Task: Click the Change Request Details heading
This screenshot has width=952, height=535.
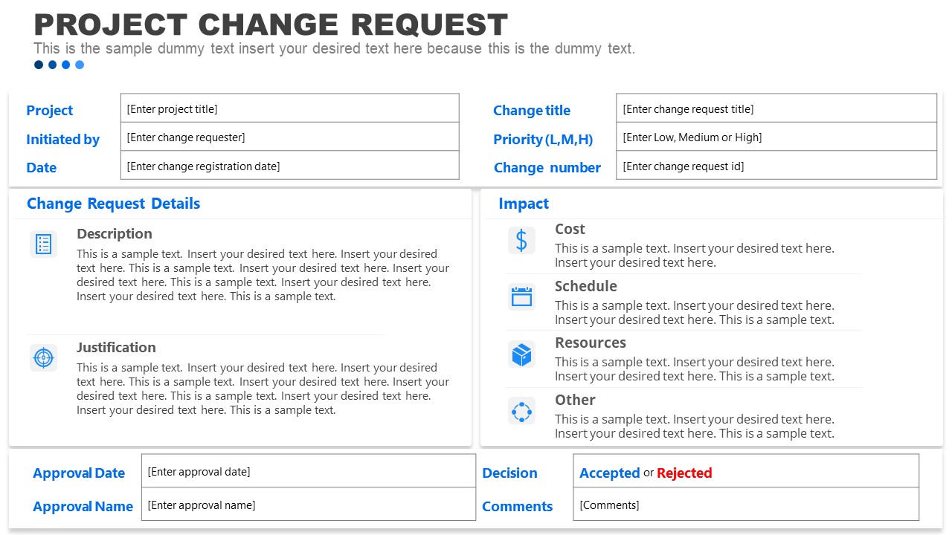Action: 113,204
